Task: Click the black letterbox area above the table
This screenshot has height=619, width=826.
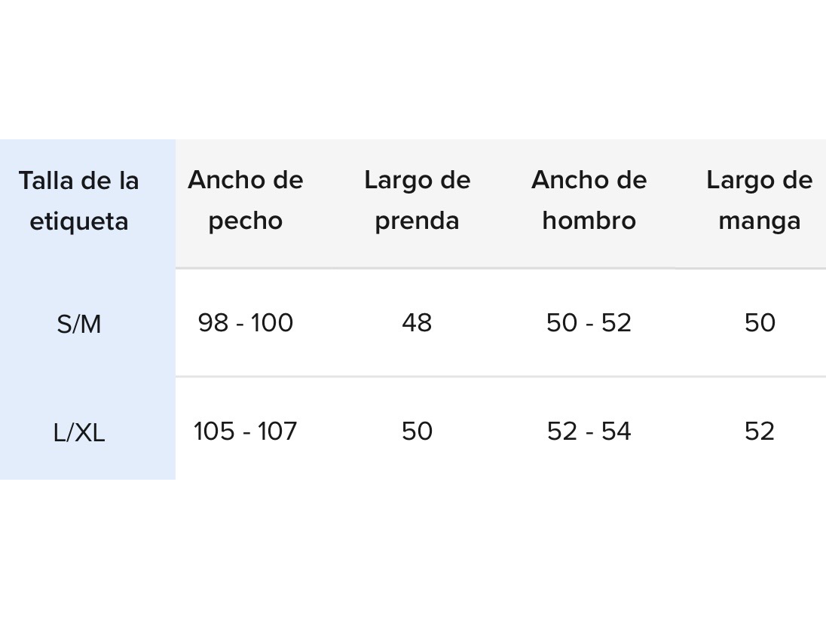Action: [x=413, y=68]
